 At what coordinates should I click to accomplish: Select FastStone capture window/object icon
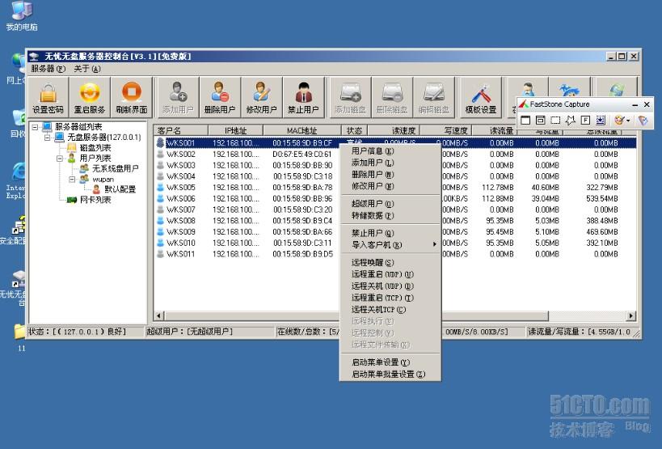point(540,121)
